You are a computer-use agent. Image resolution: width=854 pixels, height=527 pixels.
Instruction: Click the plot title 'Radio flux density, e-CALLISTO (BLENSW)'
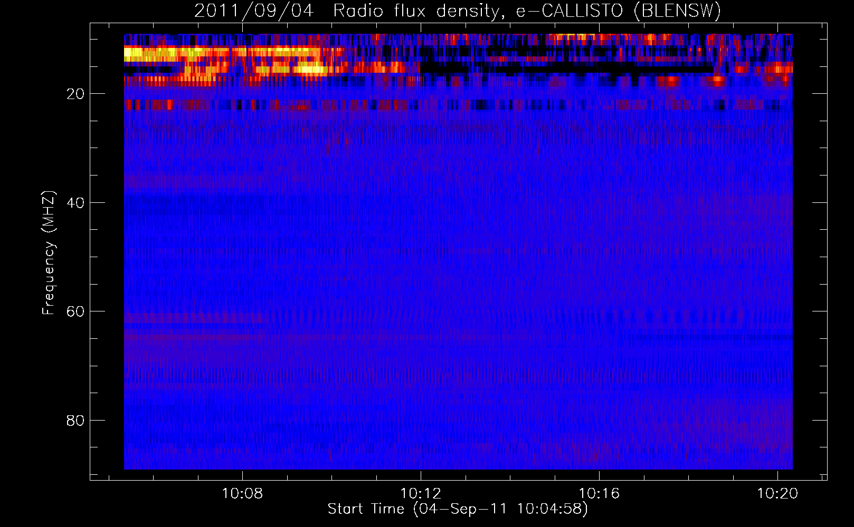click(x=527, y=11)
